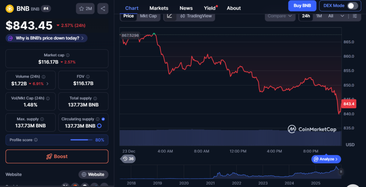Open the Markets tab
Screen dimensions: 366x187
[x=159, y=8]
